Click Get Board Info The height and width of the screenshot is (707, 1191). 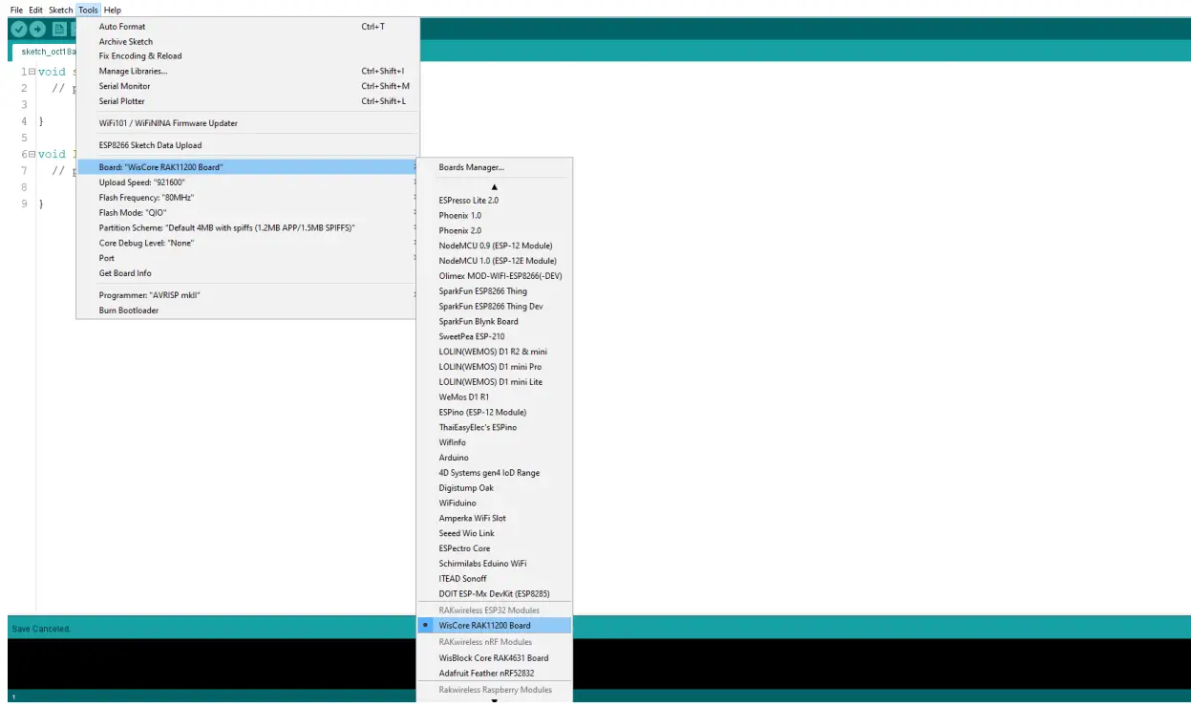247,273
